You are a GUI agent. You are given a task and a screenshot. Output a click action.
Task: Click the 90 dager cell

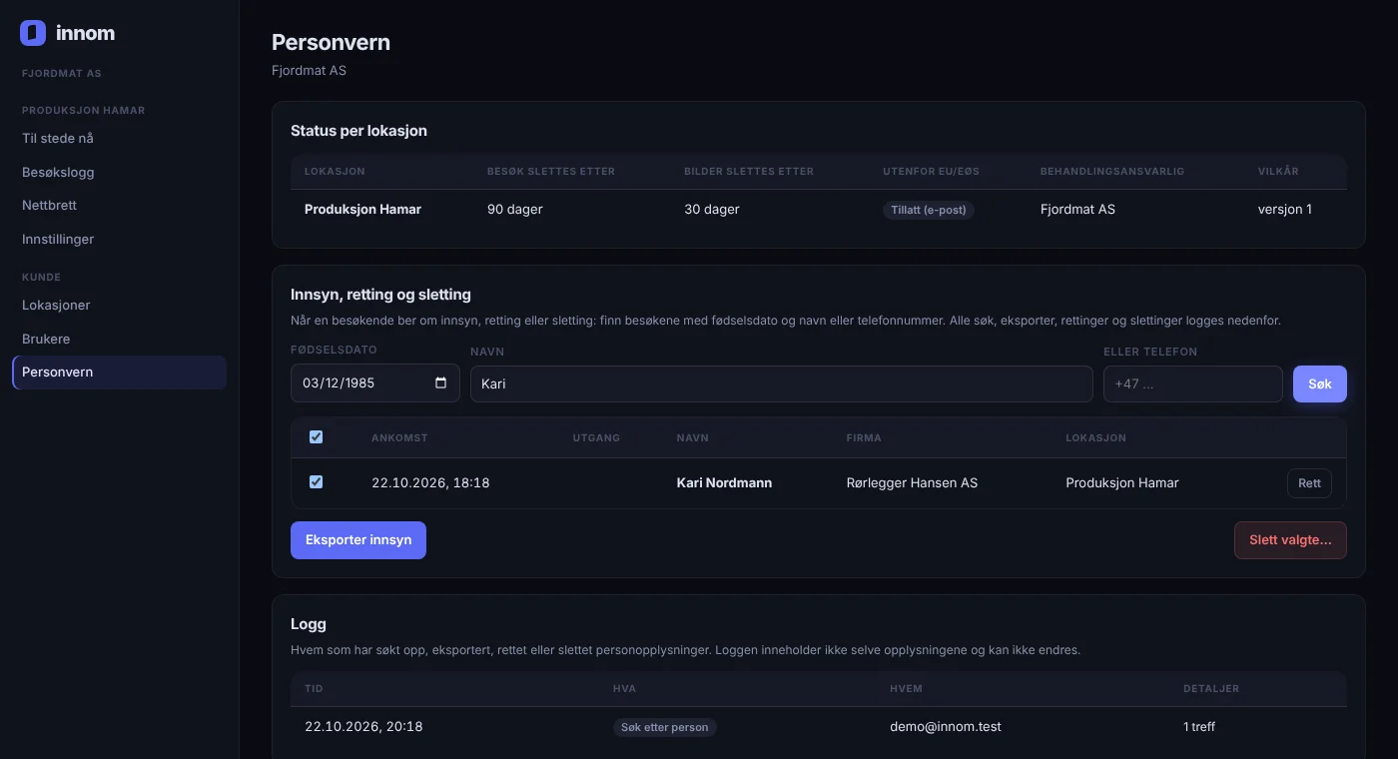point(515,210)
